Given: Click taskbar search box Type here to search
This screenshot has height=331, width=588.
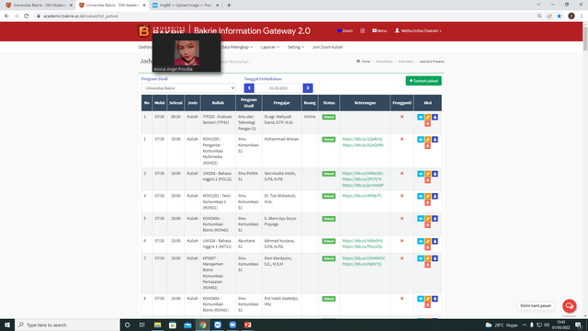Looking at the screenshot, I should click(67, 325).
